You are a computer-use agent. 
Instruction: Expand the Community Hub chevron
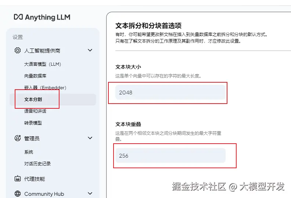coord(90,194)
